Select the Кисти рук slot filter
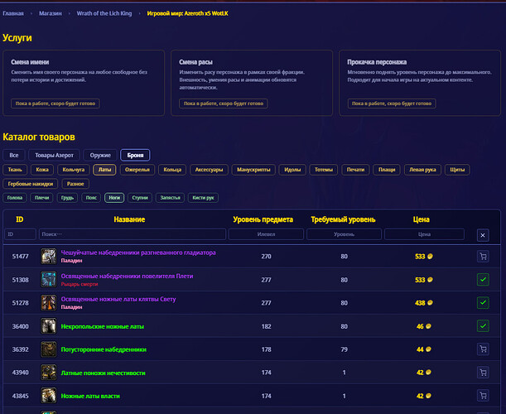Image resolution: width=506 pixels, height=414 pixels. point(203,198)
